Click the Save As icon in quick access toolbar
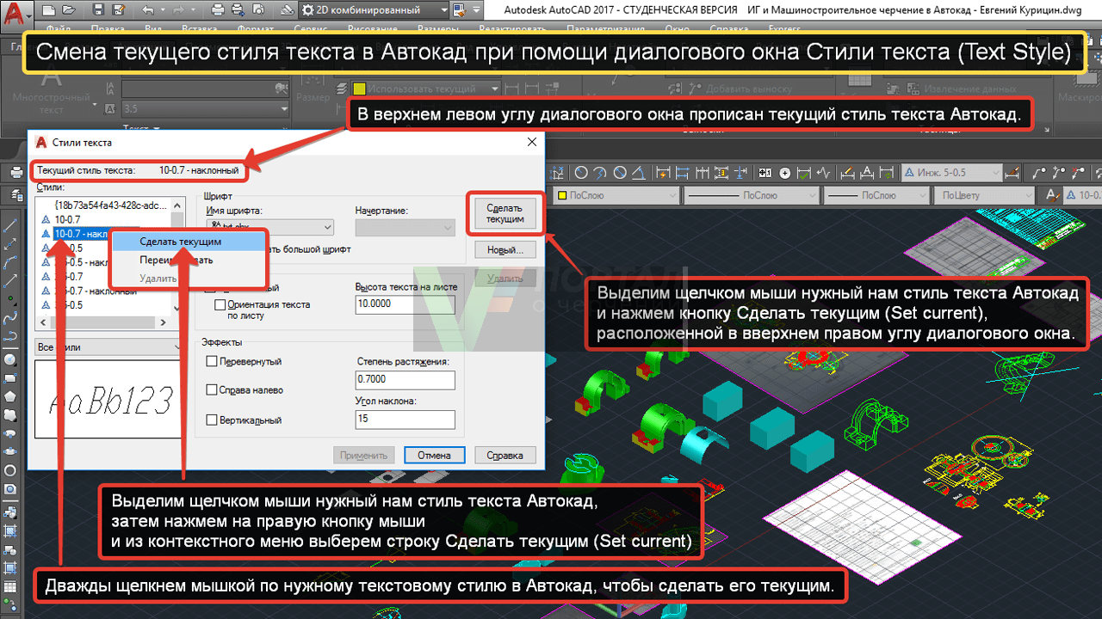 click(120, 10)
